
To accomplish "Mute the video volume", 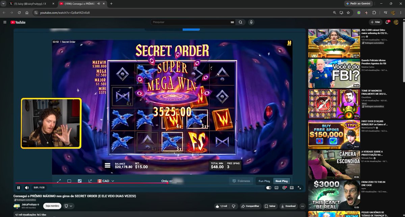I will click(x=27, y=188).
